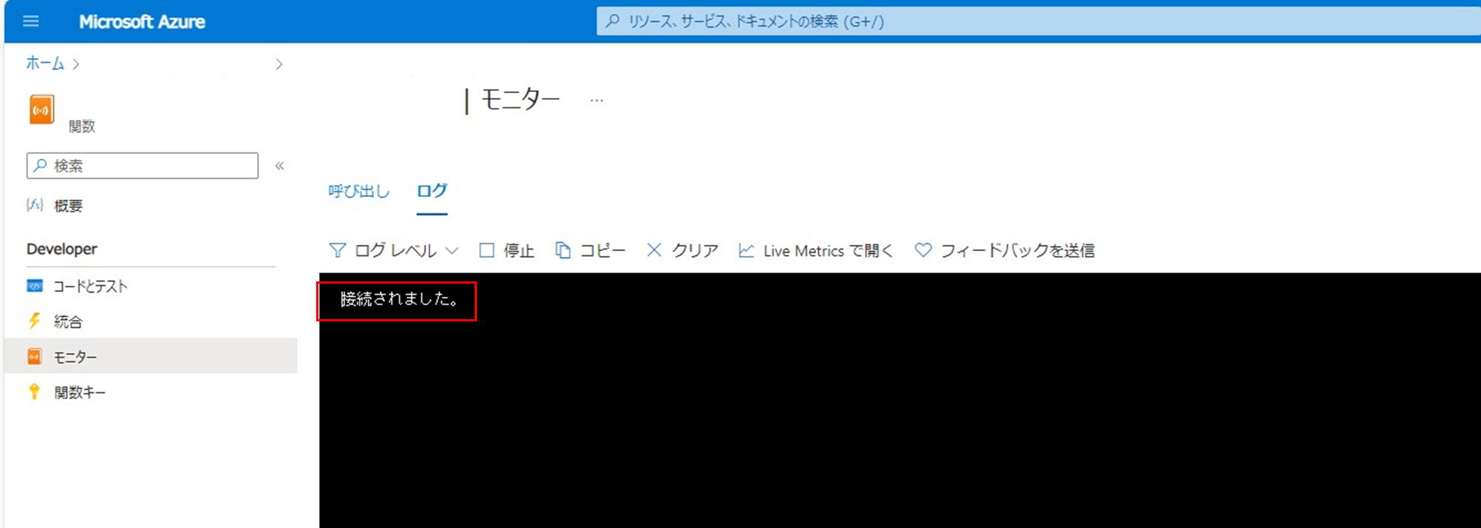The height and width of the screenshot is (528, 1481).
Task: Click the 接続されました。 log message
Action: [399, 299]
